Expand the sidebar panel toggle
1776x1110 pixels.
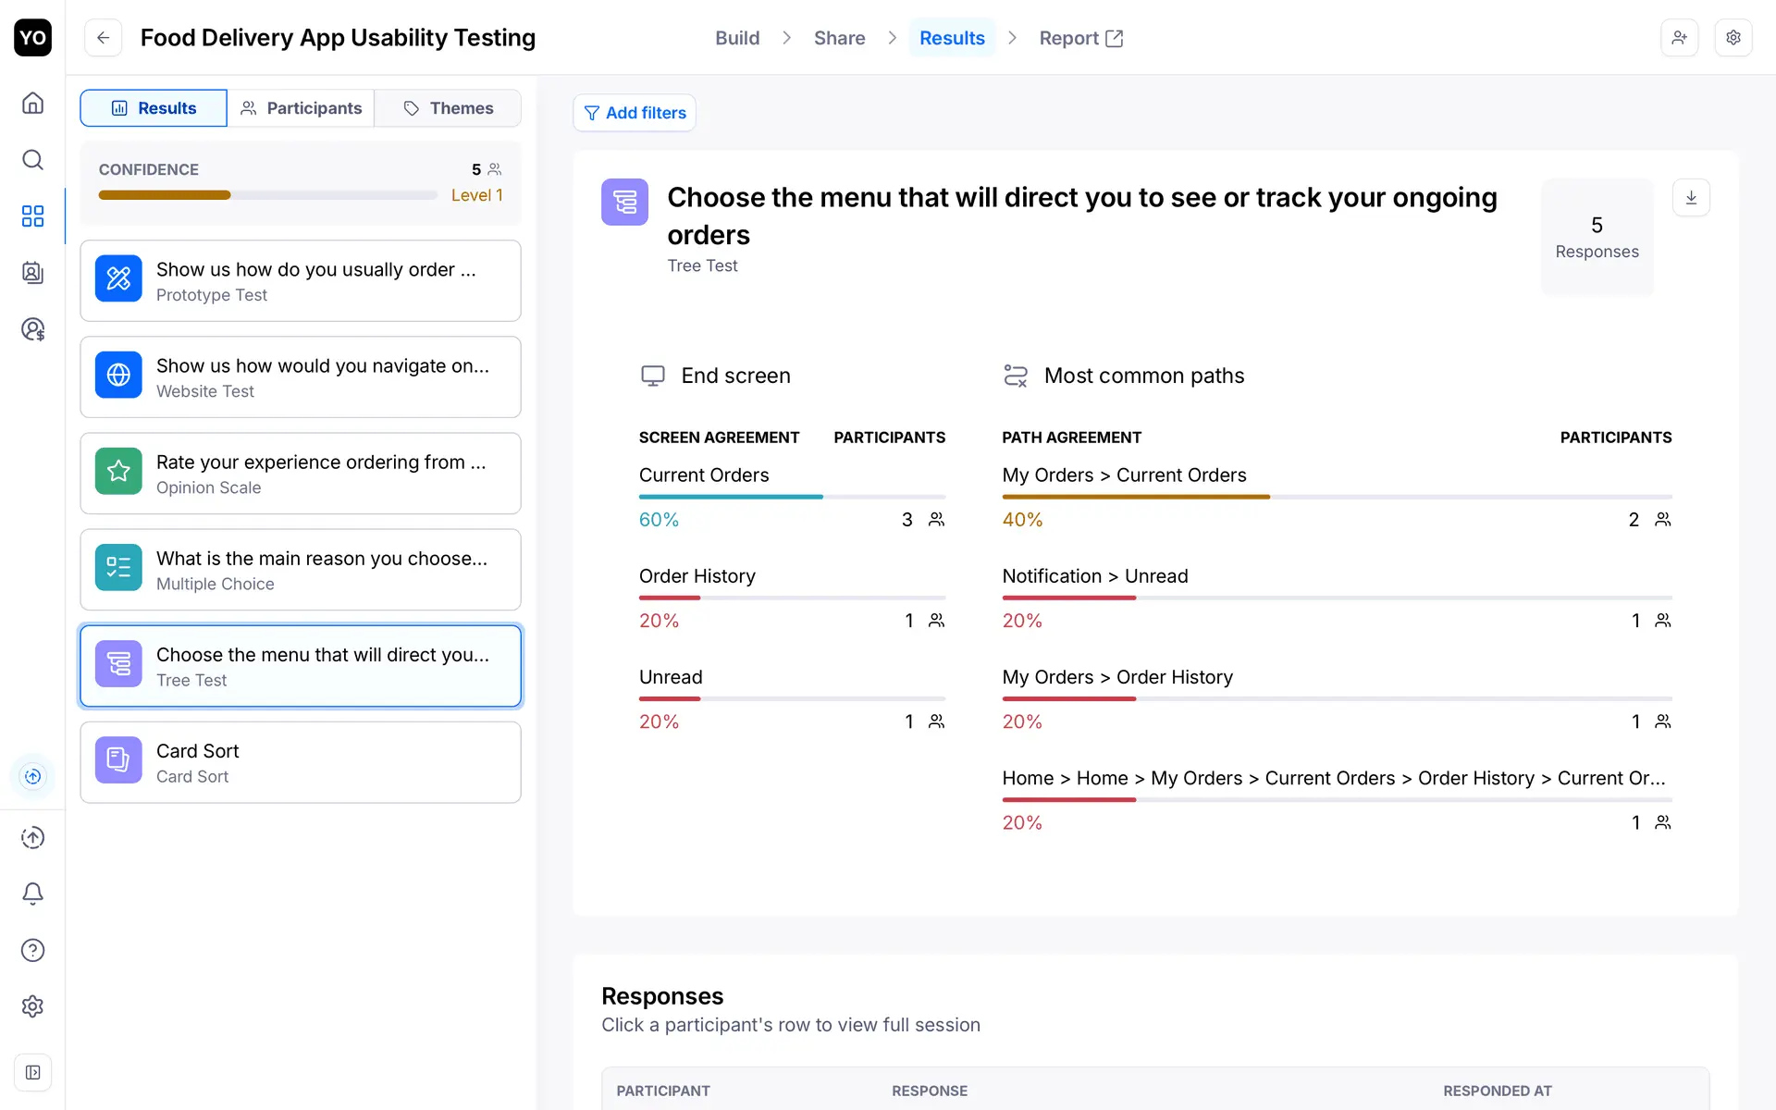(x=32, y=1073)
